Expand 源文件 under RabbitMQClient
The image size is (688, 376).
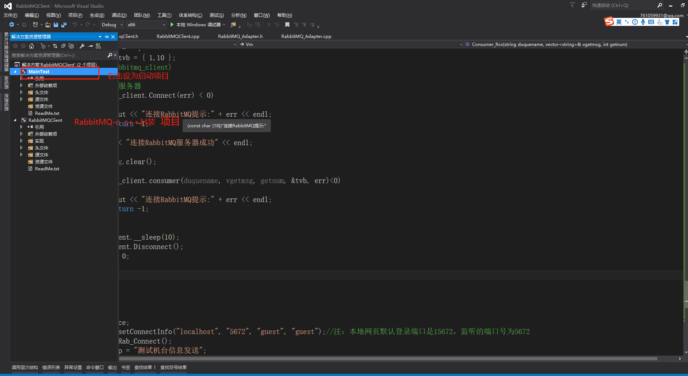[x=21, y=155]
